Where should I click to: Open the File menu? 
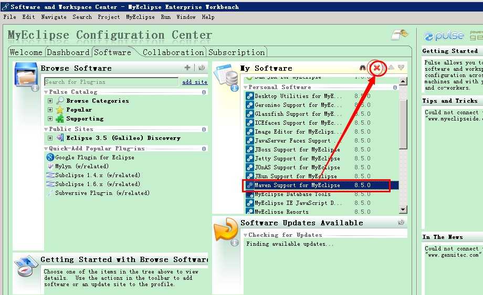tap(9, 17)
